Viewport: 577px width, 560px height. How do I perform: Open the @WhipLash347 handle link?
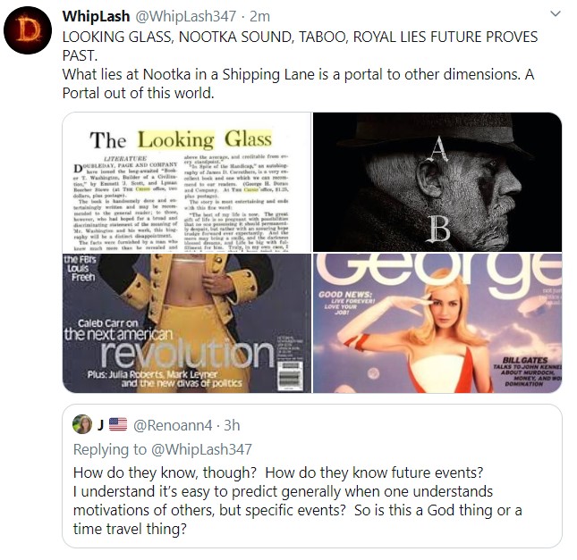(186, 16)
